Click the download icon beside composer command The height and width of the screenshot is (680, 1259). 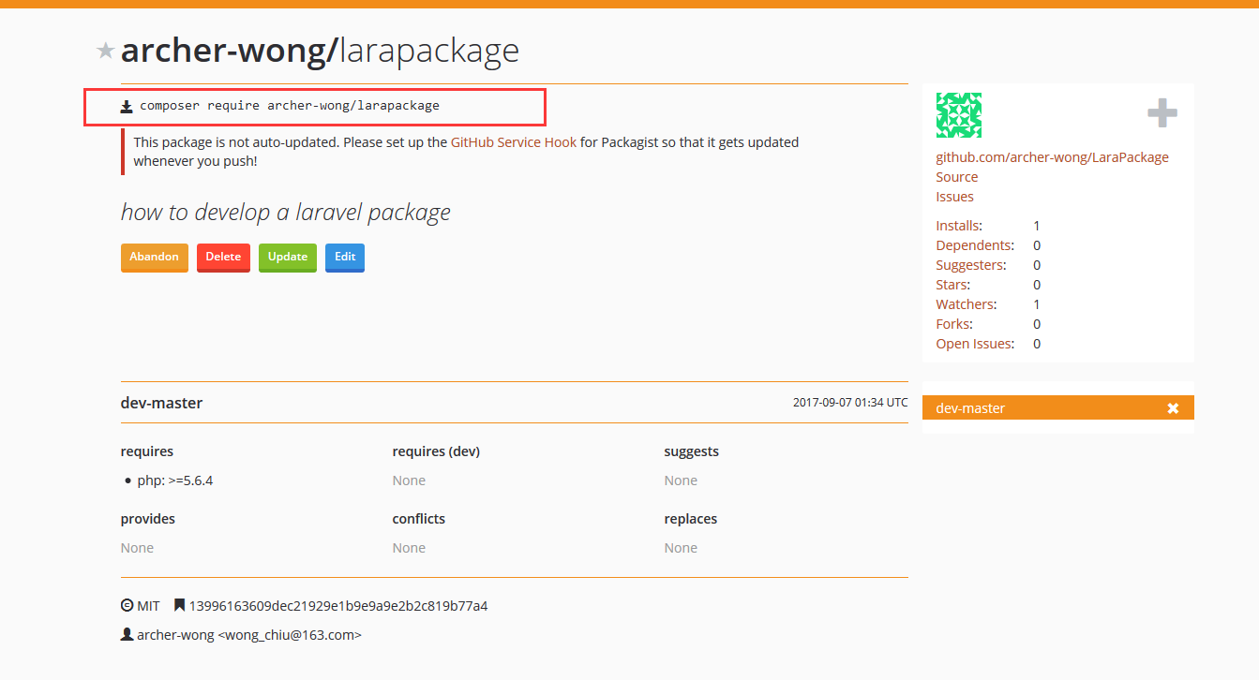[127, 107]
